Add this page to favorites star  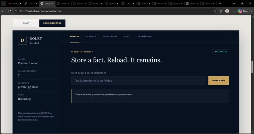coord(215,11)
